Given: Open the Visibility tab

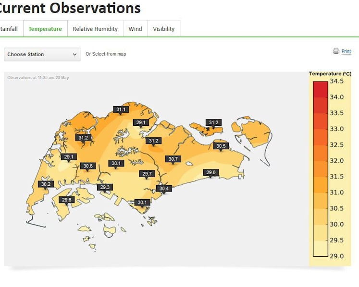Looking at the screenshot, I should click(x=164, y=29).
